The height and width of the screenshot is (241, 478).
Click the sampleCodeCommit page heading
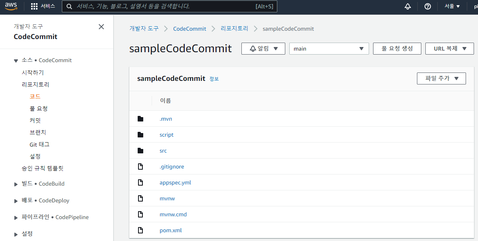180,48
